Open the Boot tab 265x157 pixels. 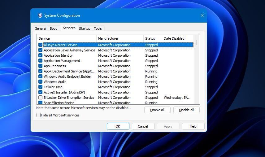click(x=54, y=28)
